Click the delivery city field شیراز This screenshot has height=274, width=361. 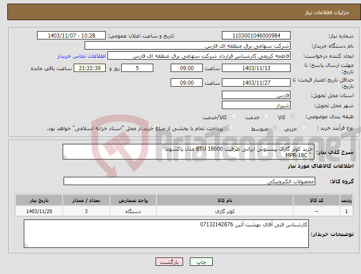pyautogui.click(x=256, y=105)
